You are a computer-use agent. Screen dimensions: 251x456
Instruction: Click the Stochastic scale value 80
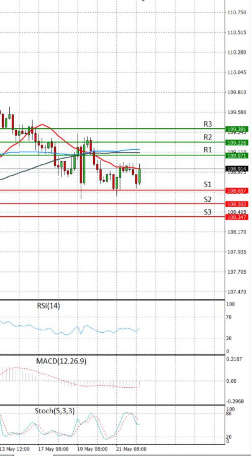pyautogui.click(x=229, y=414)
